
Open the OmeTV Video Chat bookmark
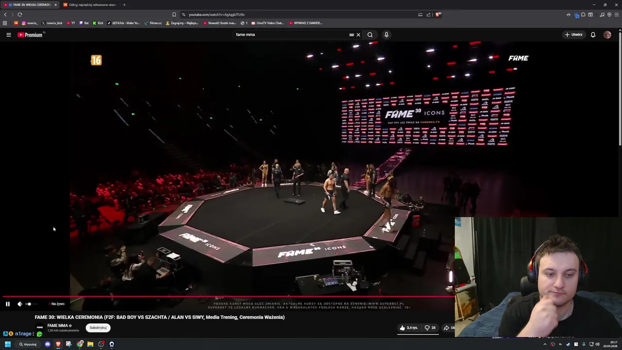coord(267,23)
